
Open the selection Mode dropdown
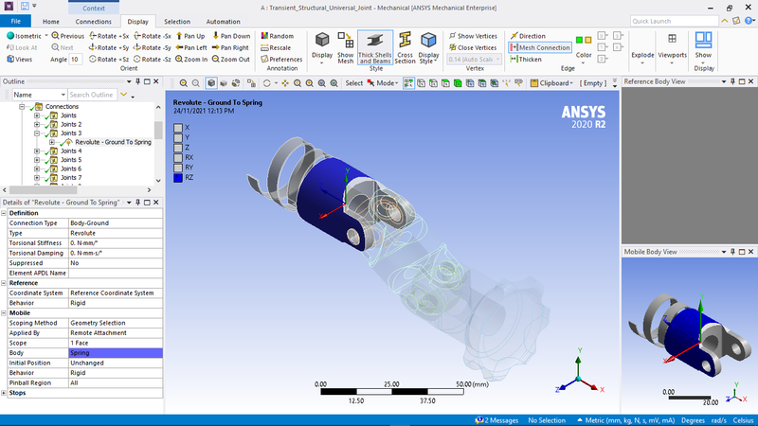[383, 83]
